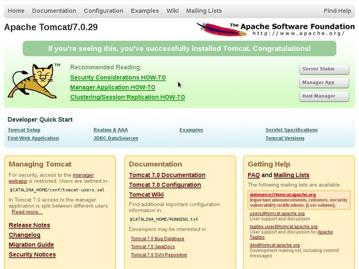This screenshot has width=359, height=269.
Task: Open the Home nav item
Action: (x=16, y=11)
